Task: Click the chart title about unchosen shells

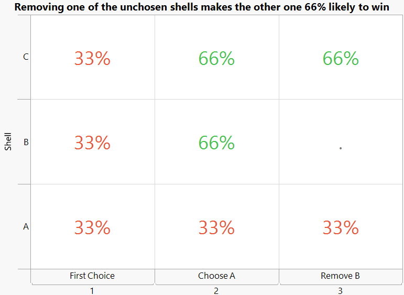Action: pos(202,7)
